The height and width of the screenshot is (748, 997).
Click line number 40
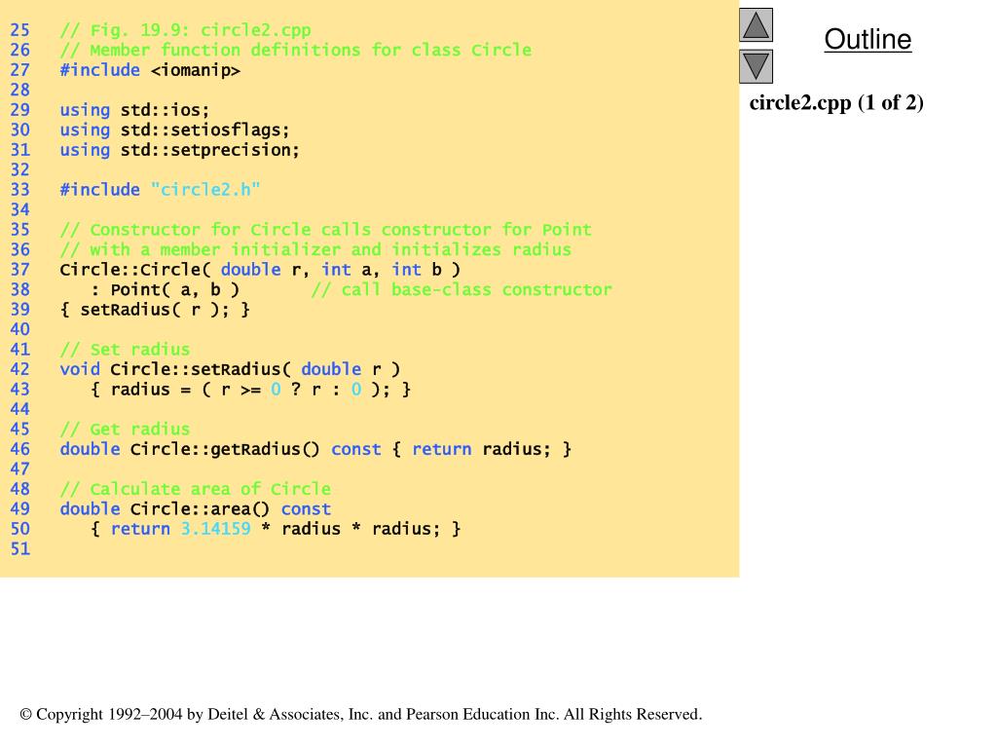pyautogui.click(x=19, y=329)
